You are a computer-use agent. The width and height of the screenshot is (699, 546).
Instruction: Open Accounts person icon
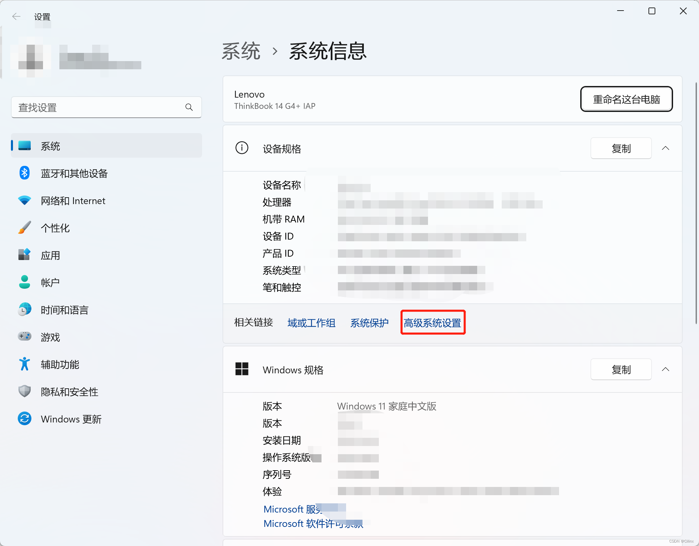pos(24,282)
